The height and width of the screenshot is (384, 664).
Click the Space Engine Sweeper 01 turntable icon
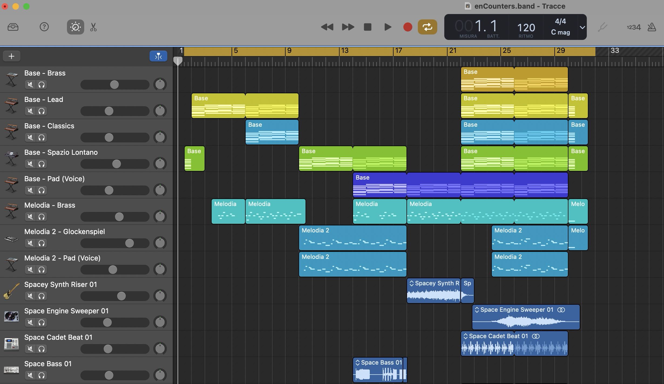click(11, 316)
